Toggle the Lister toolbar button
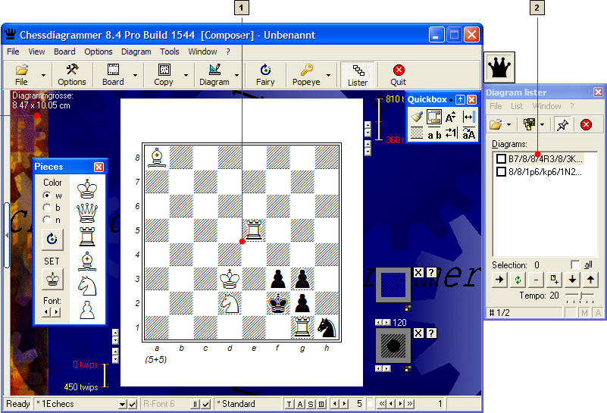This screenshot has height=413, width=607. [x=358, y=75]
